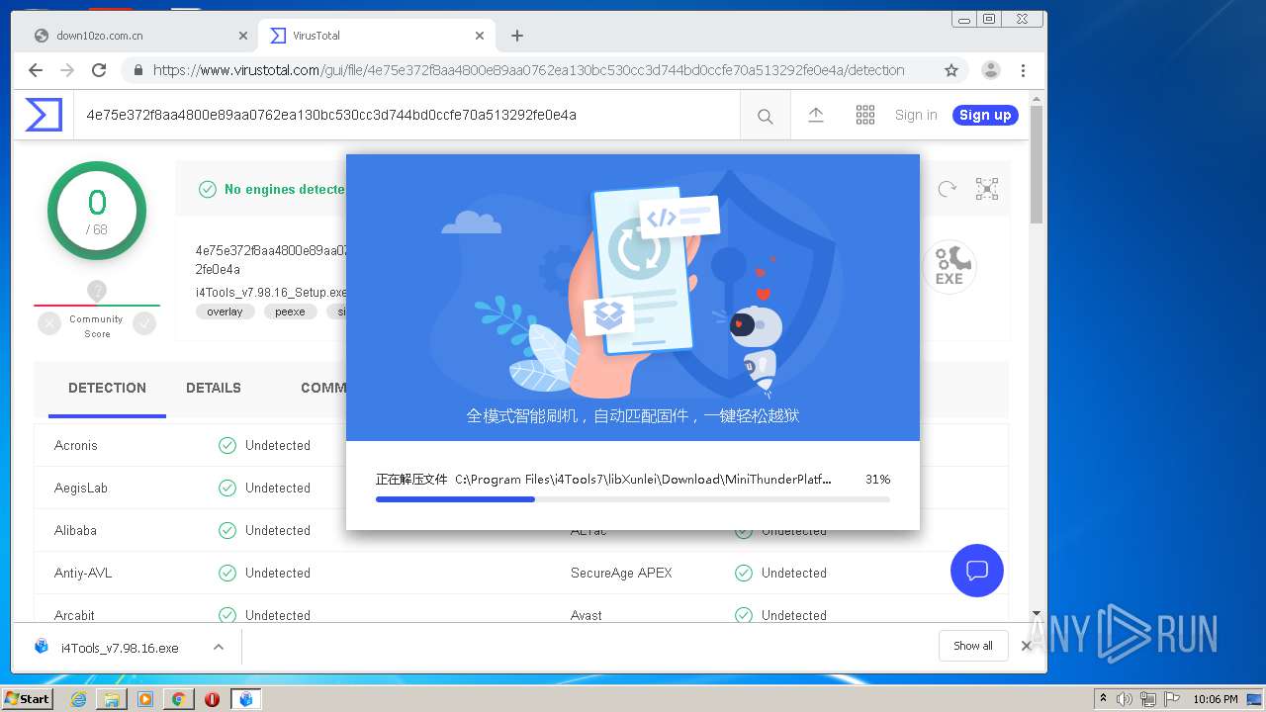Click the AegisLab engine name

(x=81, y=488)
